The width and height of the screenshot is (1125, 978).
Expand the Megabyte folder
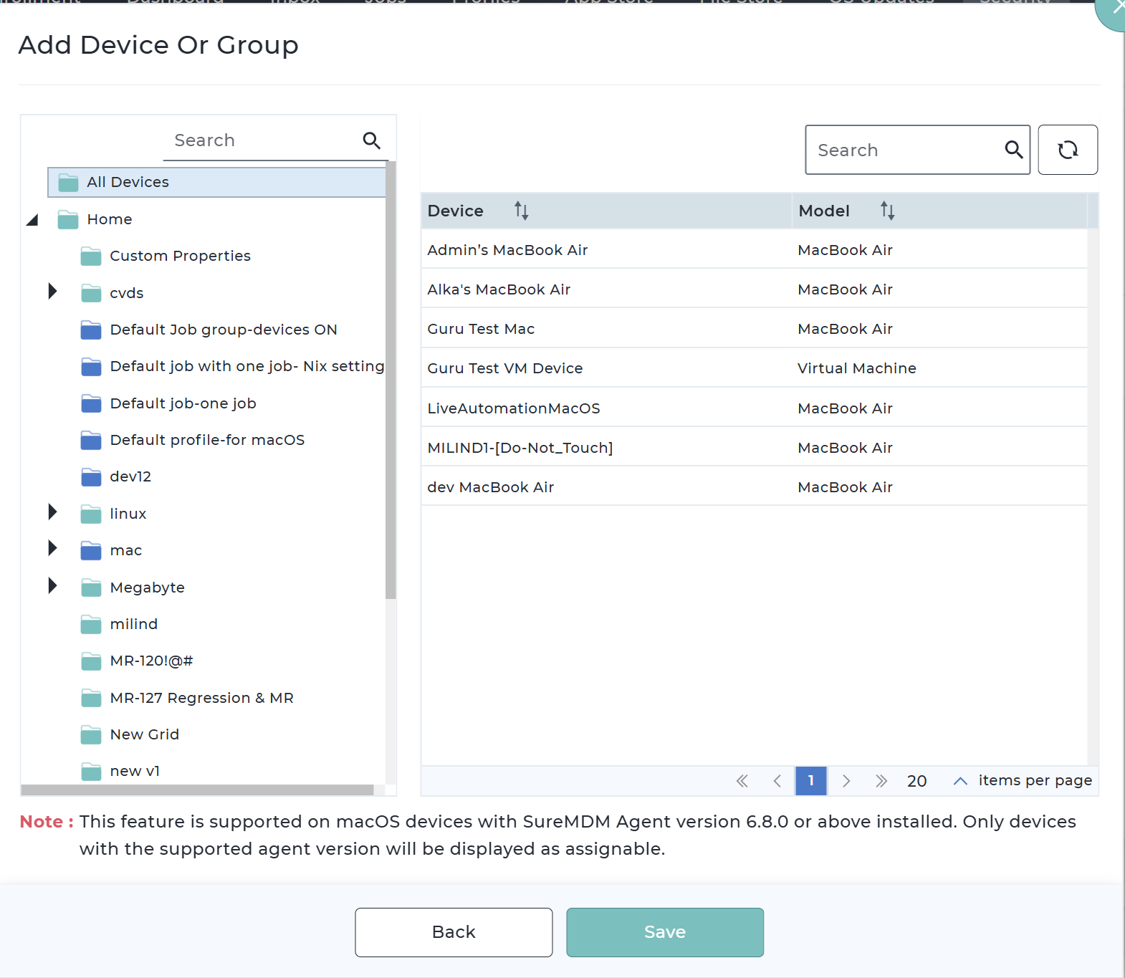(x=52, y=586)
